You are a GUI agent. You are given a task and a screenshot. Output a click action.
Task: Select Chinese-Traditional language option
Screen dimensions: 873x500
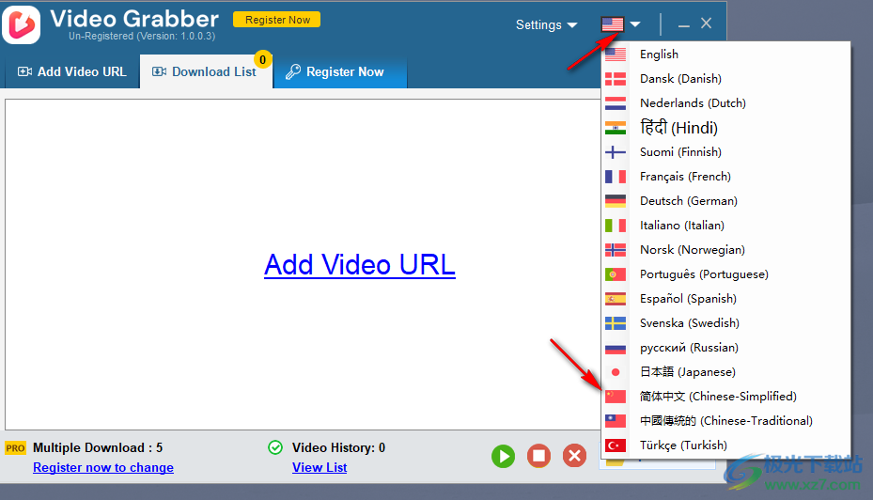click(726, 421)
